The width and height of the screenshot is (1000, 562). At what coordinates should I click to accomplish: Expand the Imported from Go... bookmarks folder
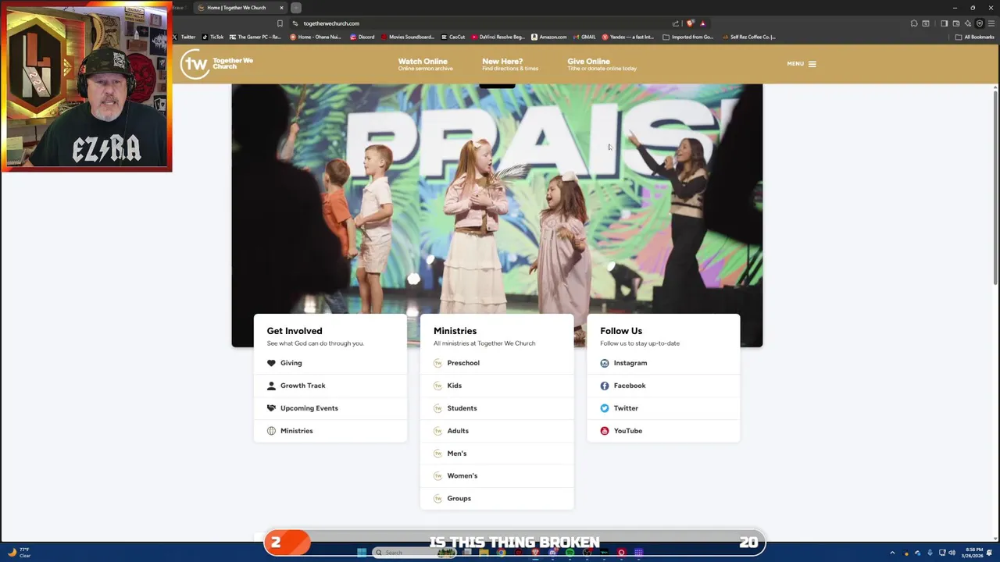[688, 37]
